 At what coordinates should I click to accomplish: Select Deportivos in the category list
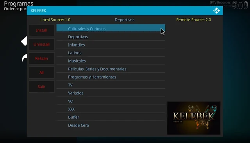pyautogui.click(x=111, y=37)
